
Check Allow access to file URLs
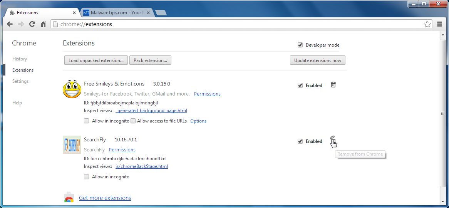click(133, 121)
